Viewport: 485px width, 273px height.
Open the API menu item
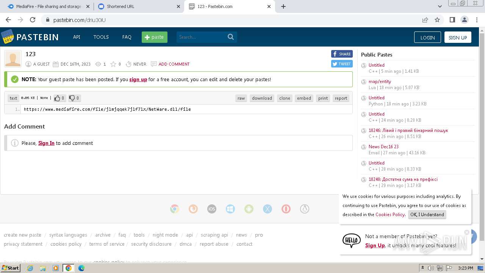[x=77, y=37]
